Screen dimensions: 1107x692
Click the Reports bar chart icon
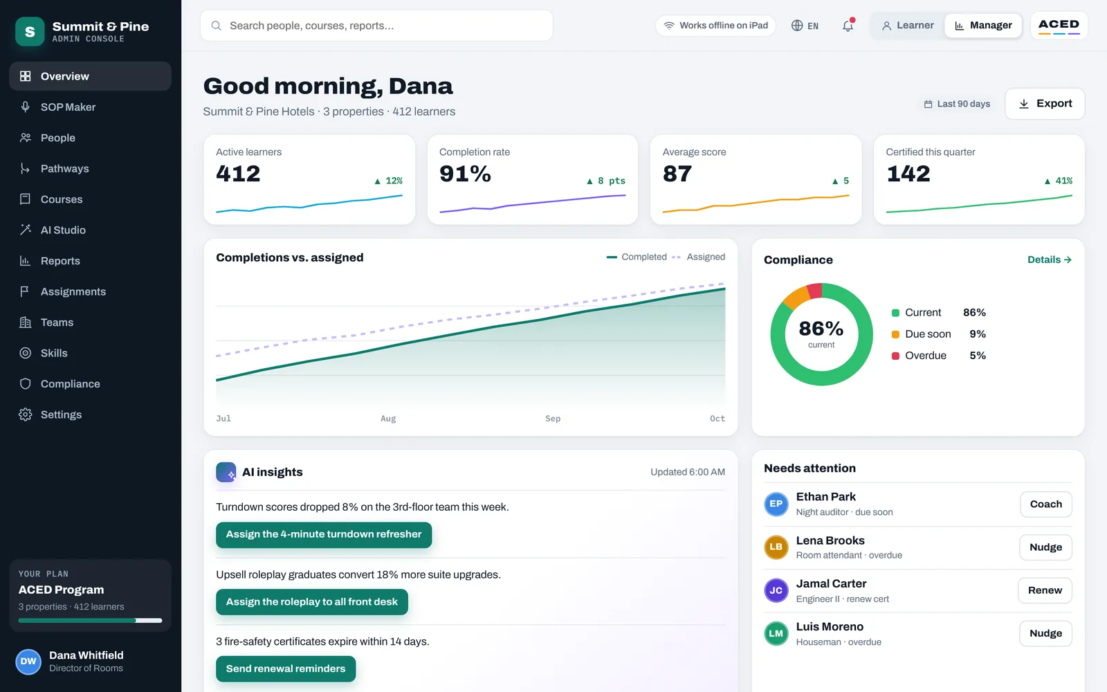pos(26,261)
